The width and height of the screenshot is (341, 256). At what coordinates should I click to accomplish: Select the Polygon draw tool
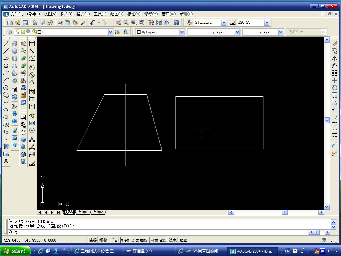tap(6, 66)
